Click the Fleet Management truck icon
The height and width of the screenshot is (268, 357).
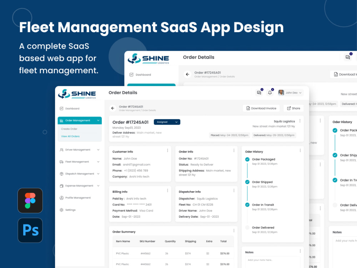click(61, 162)
